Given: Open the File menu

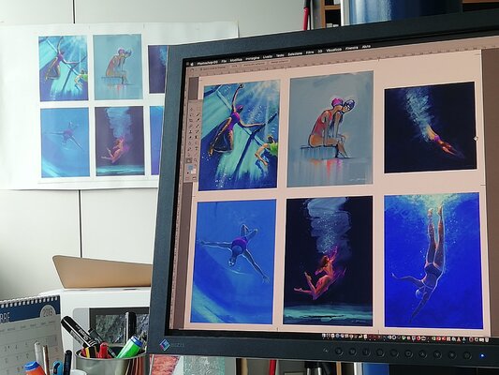Looking at the screenshot, I should tap(224, 61).
